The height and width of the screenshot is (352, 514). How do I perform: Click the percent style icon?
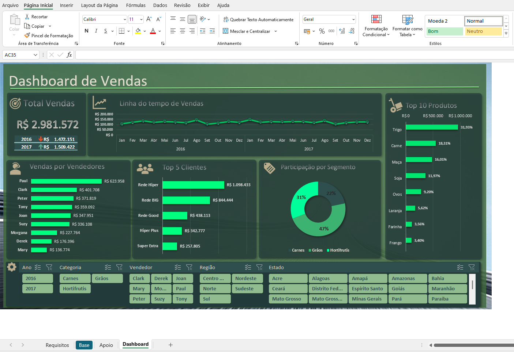point(322,31)
